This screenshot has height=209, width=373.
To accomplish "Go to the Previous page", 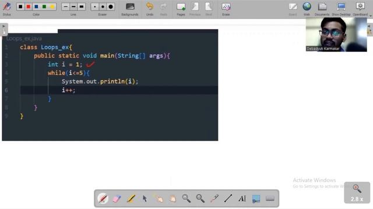I will click(x=195, y=9).
